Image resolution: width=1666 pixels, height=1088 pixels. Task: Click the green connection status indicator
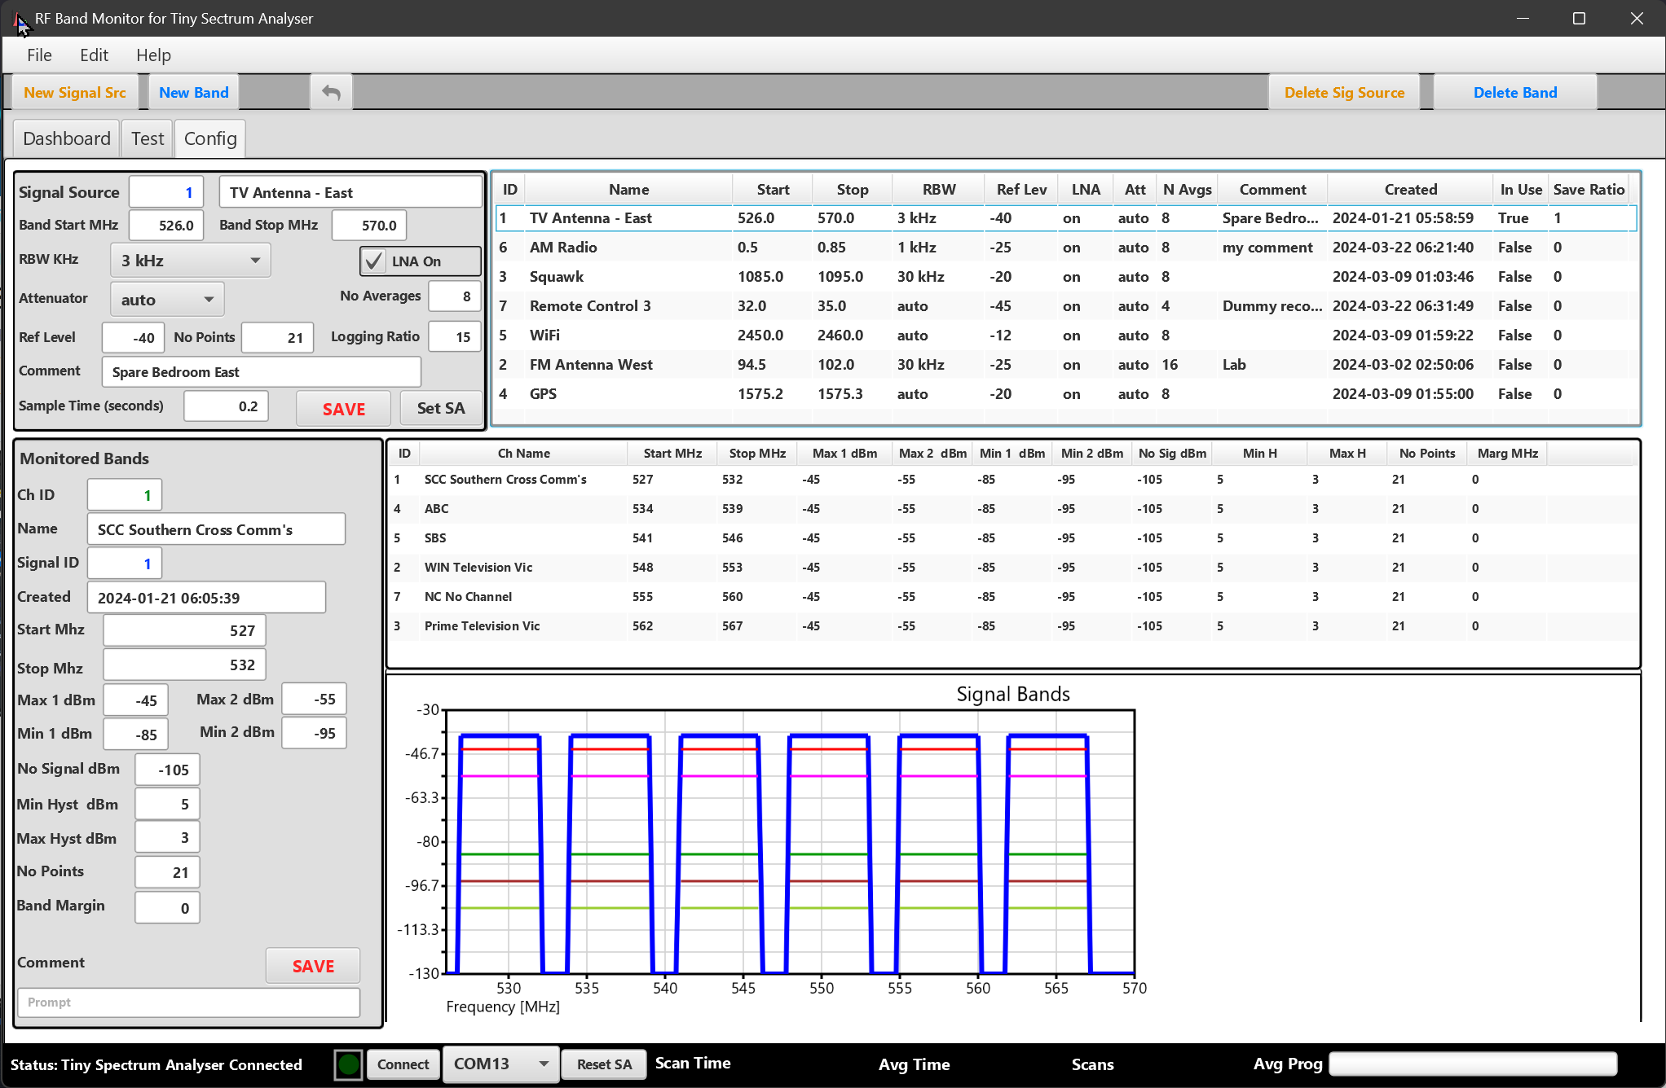click(x=349, y=1064)
